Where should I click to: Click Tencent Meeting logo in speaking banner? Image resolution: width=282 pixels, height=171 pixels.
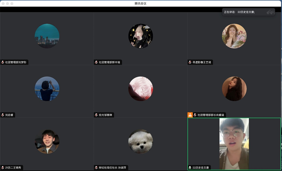270,12
